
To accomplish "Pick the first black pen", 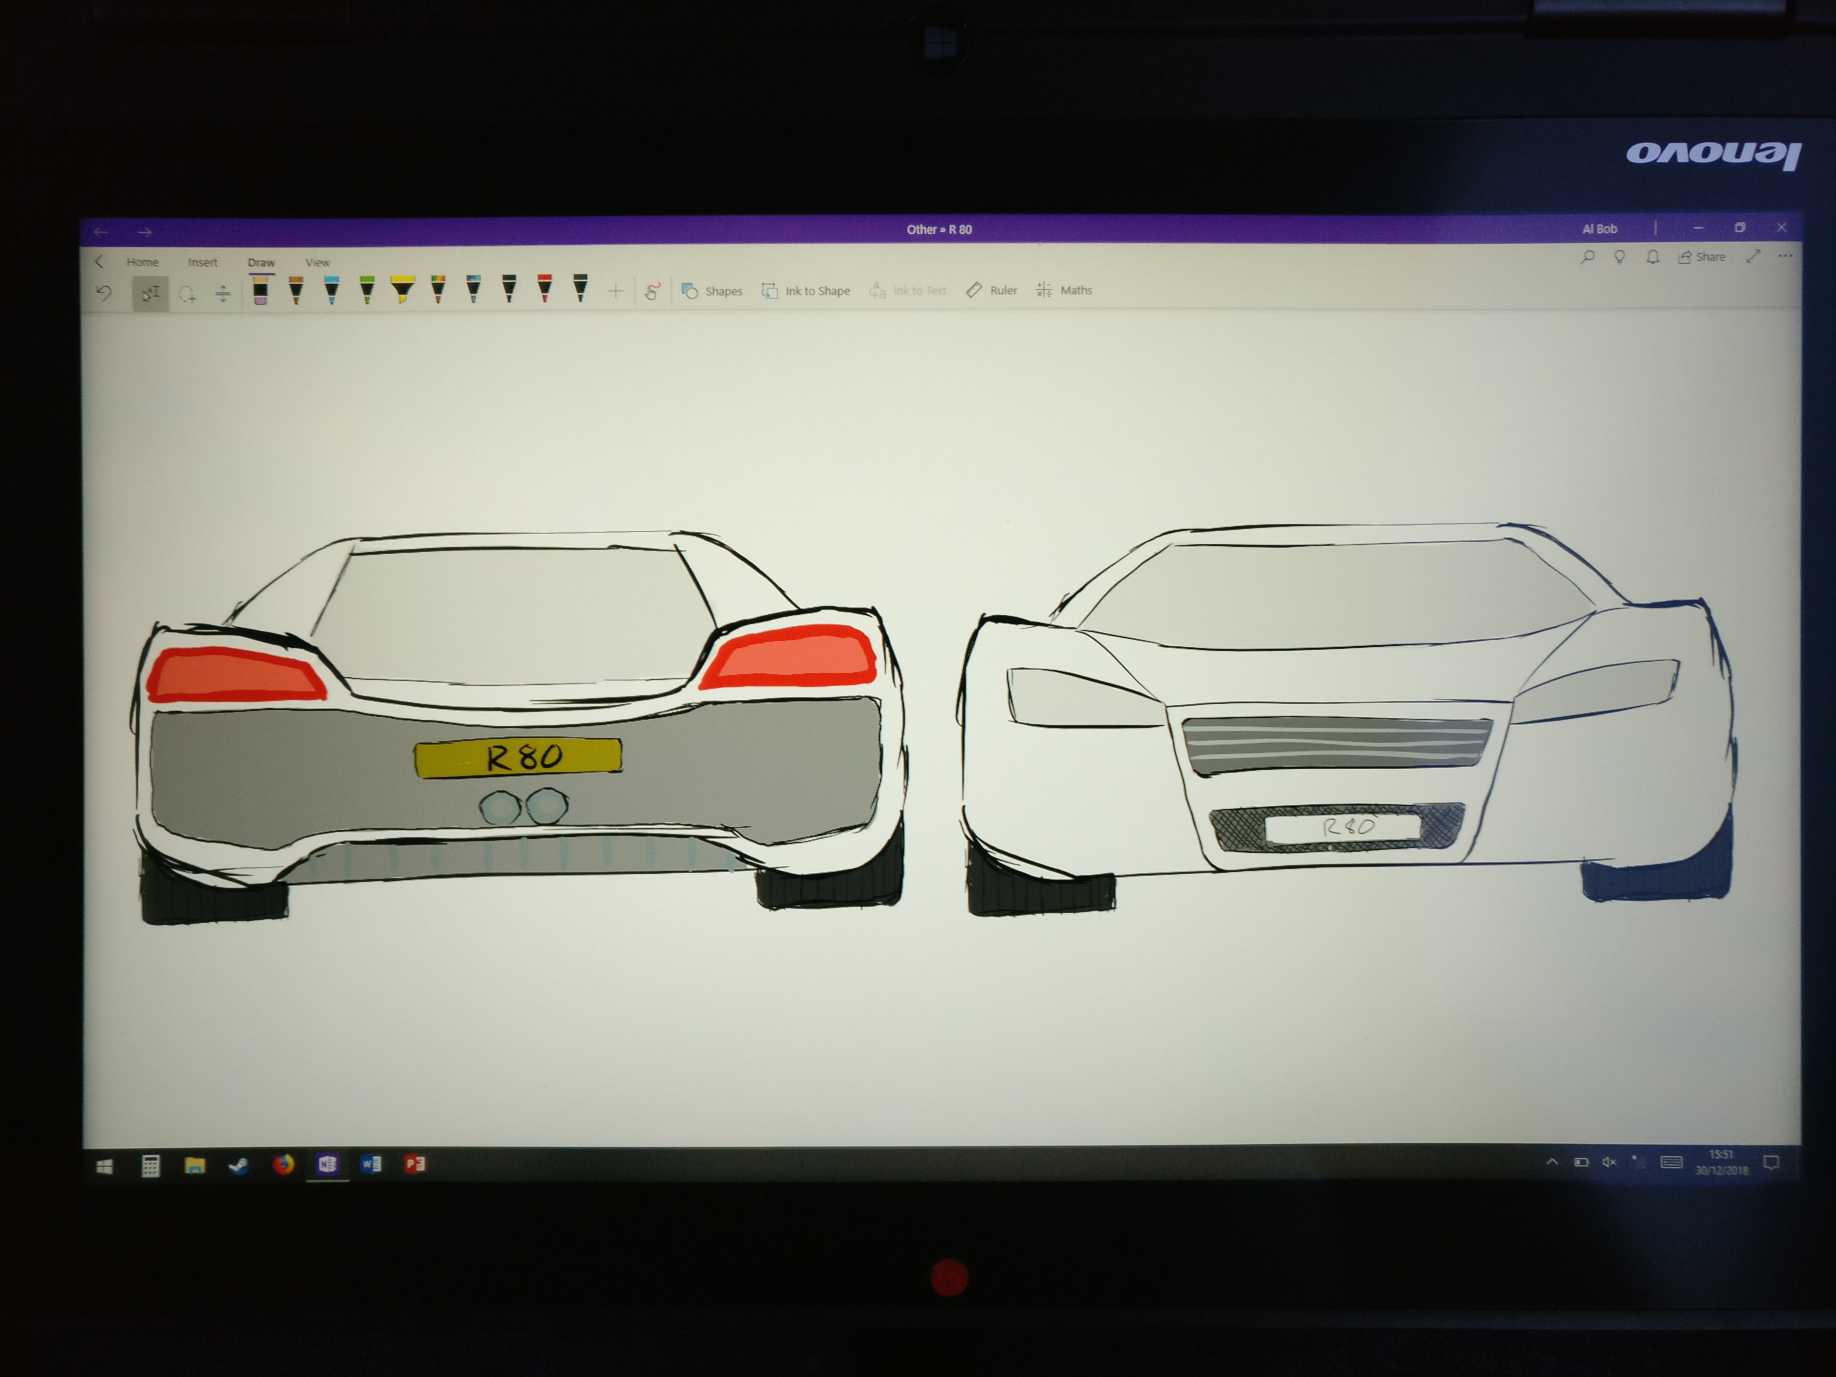I will (x=509, y=289).
